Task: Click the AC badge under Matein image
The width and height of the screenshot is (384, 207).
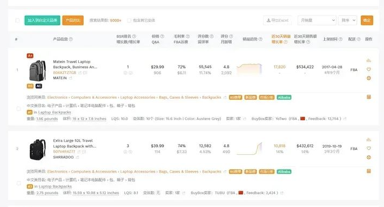Action: [x=39, y=86]
